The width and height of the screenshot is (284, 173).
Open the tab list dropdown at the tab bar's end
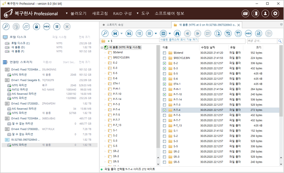click(281, 25)
